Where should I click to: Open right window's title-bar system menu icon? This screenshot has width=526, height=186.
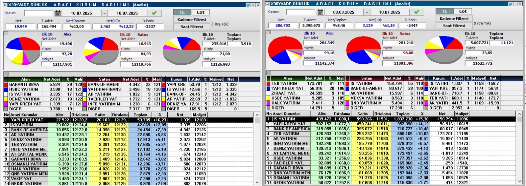(x=267, y=4)
